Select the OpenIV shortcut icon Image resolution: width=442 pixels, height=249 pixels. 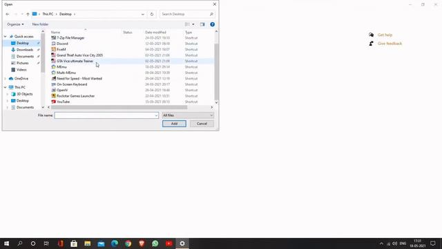click(54, 90)
